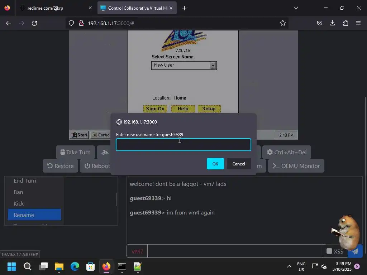Open Microsoft Store from the taskbar

[90, 266]
